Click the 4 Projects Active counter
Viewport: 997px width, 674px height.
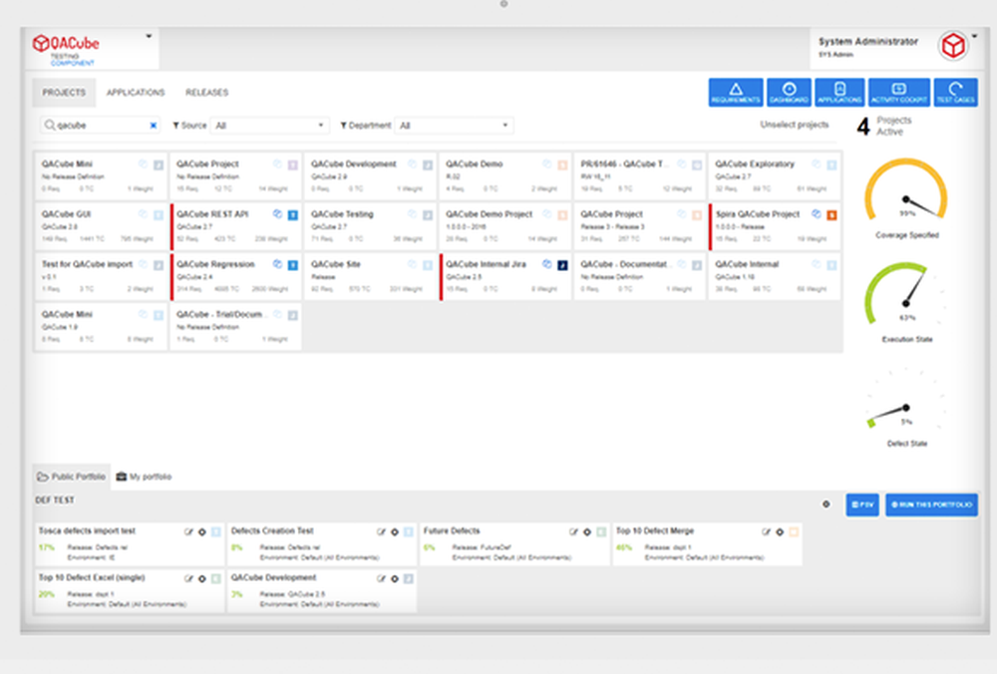click(883, 126)
